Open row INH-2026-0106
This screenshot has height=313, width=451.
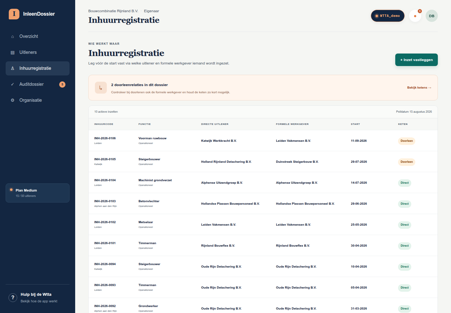(x=263, y=141)
